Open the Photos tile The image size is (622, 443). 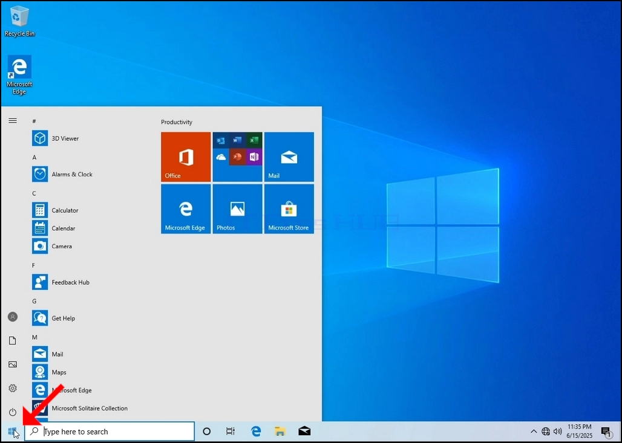[237, 209]
